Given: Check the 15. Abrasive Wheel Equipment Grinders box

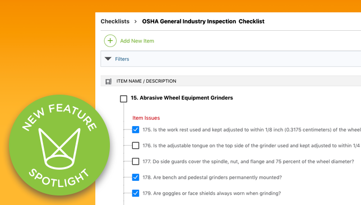Looking at the screenshot, I should 123,99.
